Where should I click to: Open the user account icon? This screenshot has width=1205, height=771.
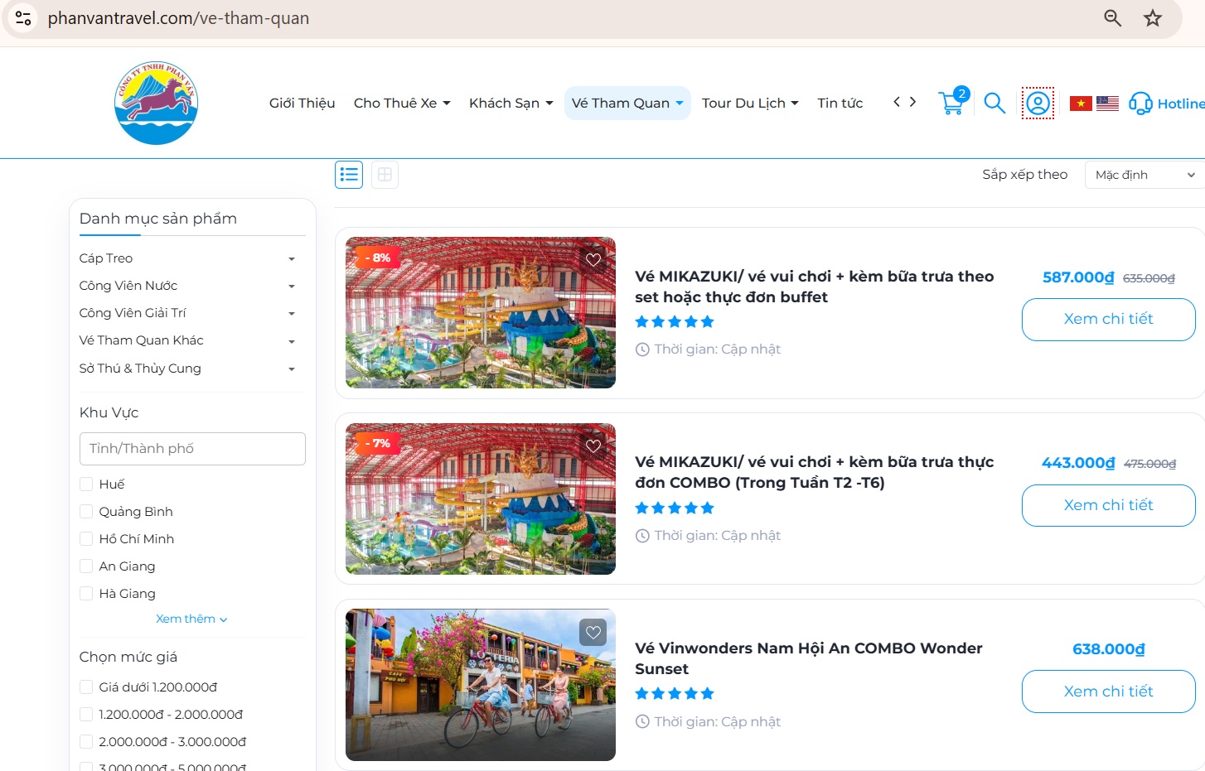[1038, 104]
